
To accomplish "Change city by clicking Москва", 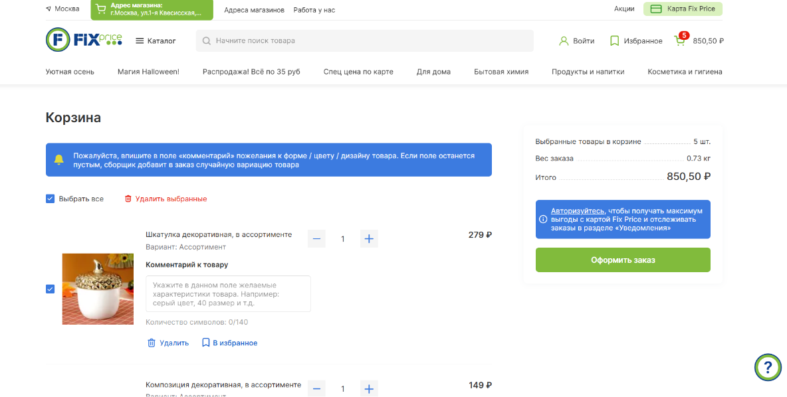I will 62,9.
